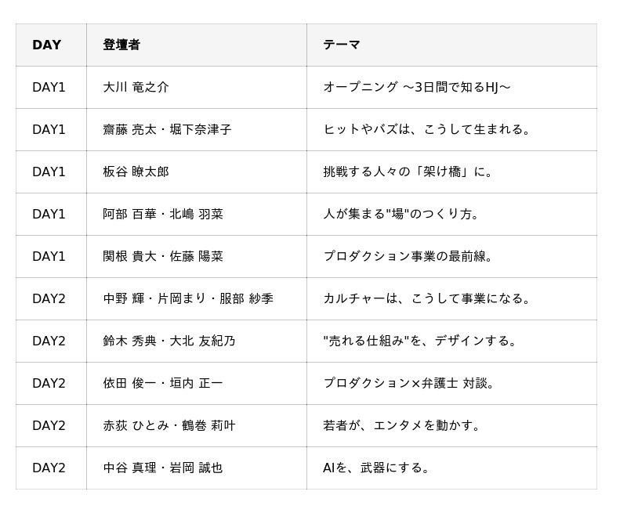The height and width of the screenshot is (513, 627).
Task: Select speaker name 大川 竜之介
Action: [136, 87]
